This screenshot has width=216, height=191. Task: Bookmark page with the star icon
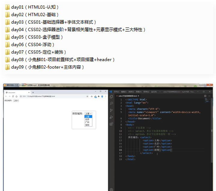point(87,96)
